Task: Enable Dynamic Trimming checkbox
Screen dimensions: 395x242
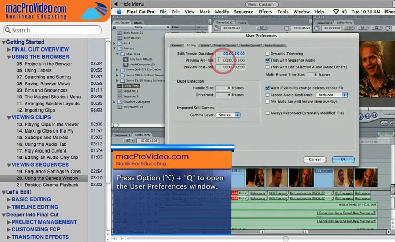Action: point(268,54)
